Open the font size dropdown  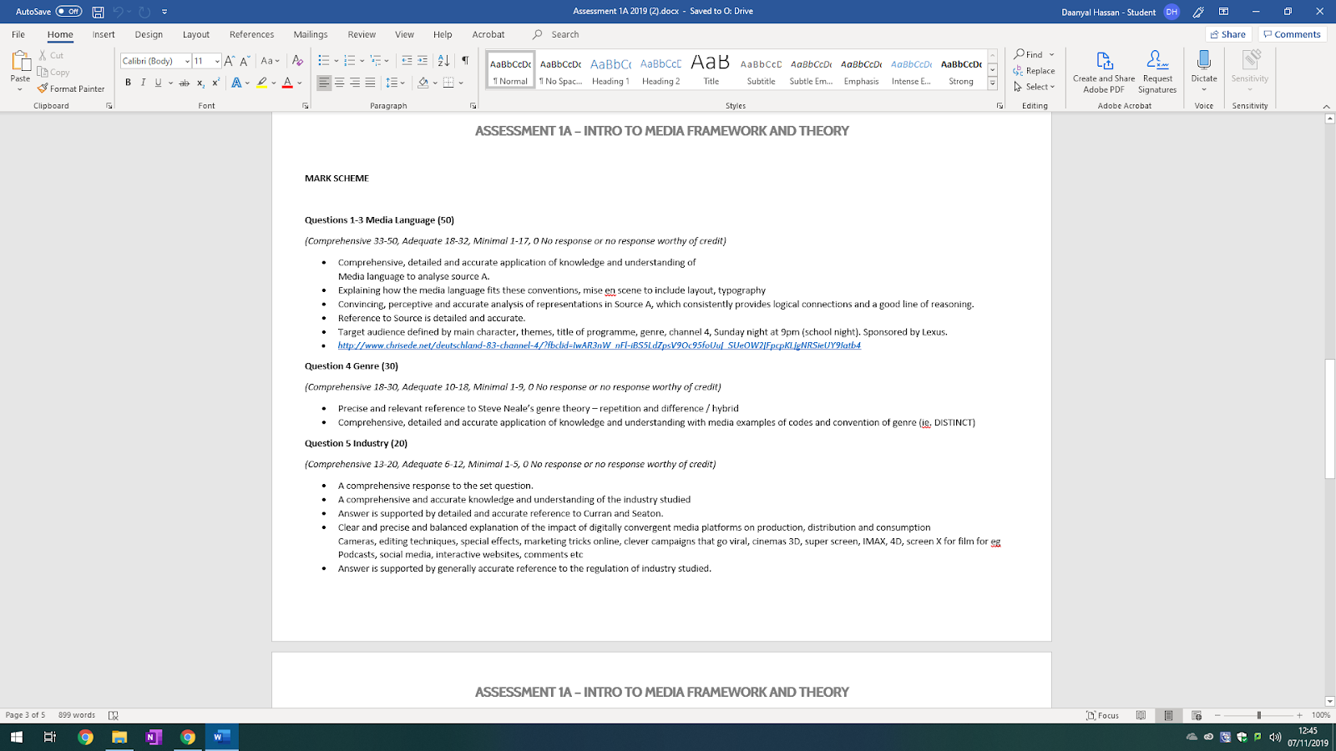pos(217,61)
